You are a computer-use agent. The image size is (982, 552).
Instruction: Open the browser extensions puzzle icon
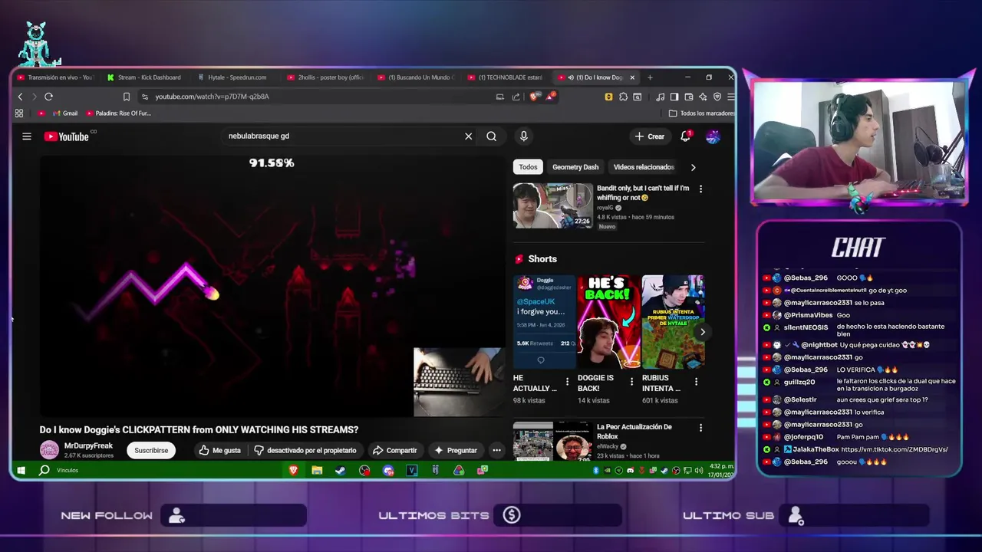click(x=624, y=97)
